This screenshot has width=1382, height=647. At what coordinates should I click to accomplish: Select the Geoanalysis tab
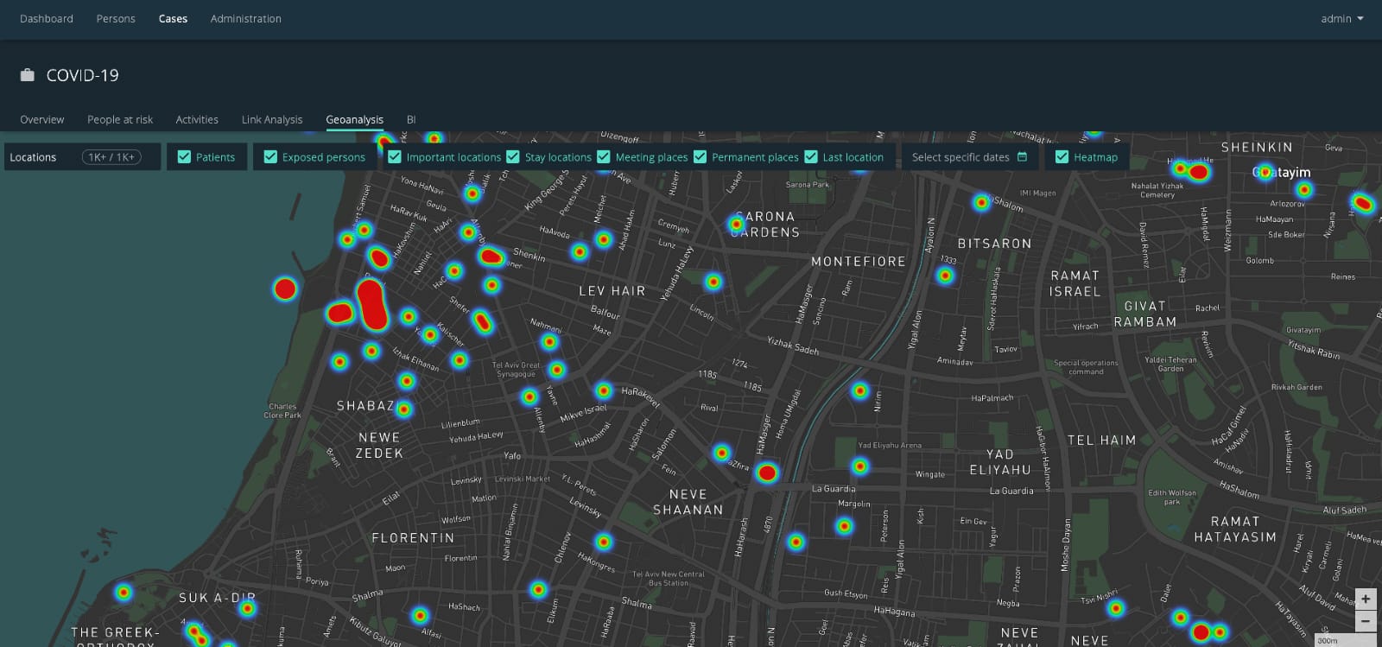click(354, 119)
